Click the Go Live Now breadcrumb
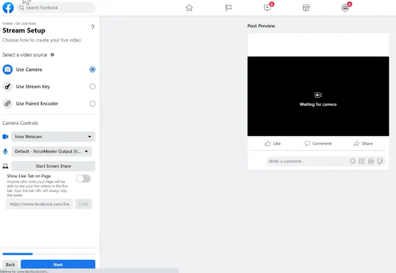Screen dimensions: 396x273 pos(26,23)
